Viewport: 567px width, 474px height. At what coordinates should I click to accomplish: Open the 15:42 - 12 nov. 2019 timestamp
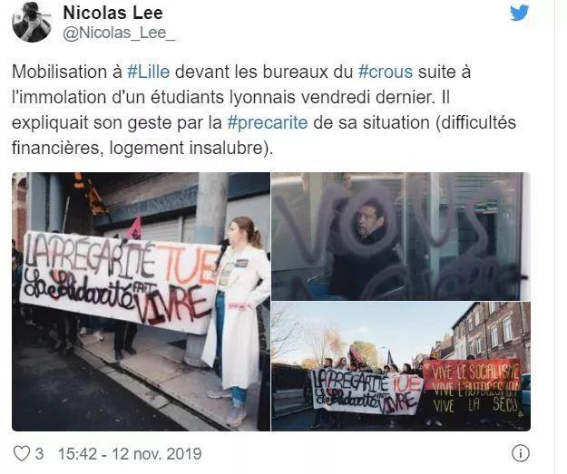point(130,454)
